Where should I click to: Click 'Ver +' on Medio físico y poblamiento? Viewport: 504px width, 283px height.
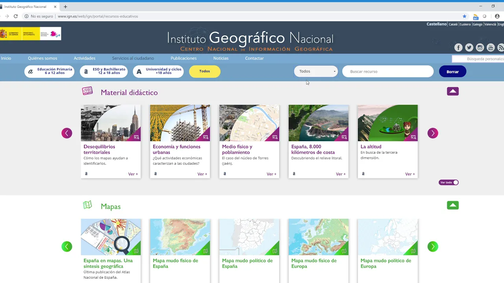point(272,174)
